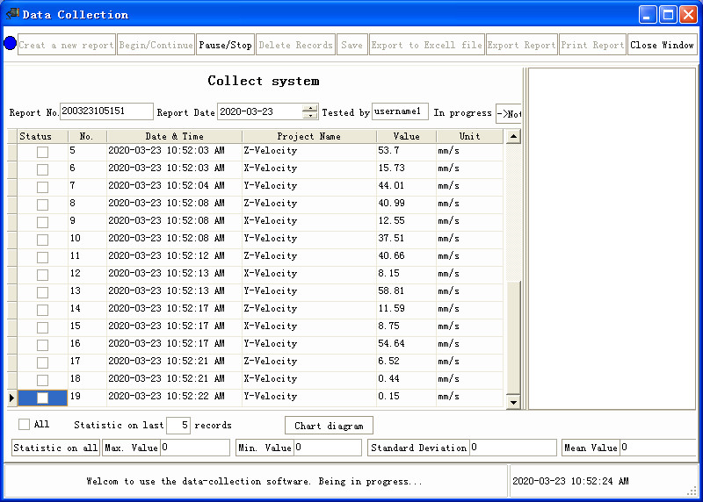Click the No. column header
This screenshot has height=502, width=703.
[87, 136]
